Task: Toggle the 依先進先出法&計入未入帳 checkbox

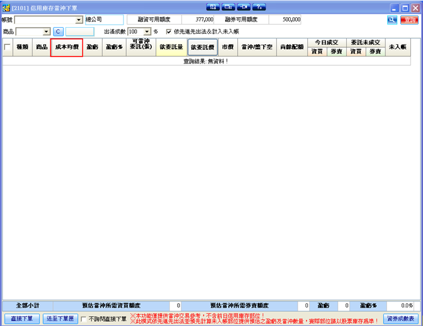Action: [168, 31]
